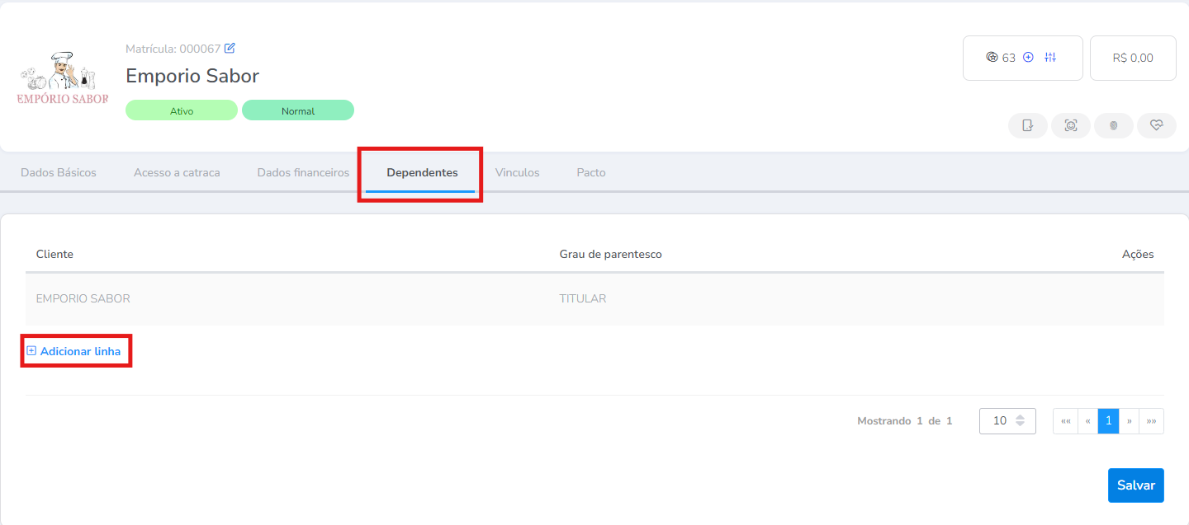Go to first page button
This screenshot has width=1189, height=525.
1065,420
